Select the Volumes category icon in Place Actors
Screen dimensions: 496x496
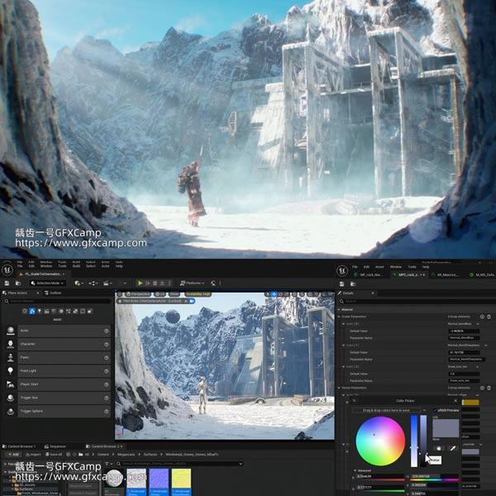(83, 312)
